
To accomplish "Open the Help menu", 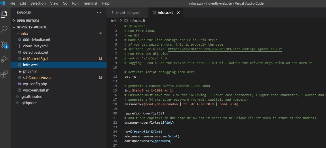I will (x=106, y=3).
